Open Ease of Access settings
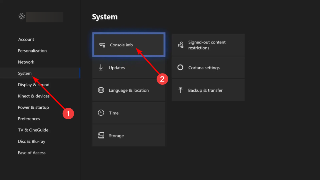 tap(32, 153)
